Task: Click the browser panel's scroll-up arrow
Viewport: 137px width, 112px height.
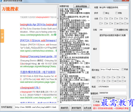Action: point(58,6)
